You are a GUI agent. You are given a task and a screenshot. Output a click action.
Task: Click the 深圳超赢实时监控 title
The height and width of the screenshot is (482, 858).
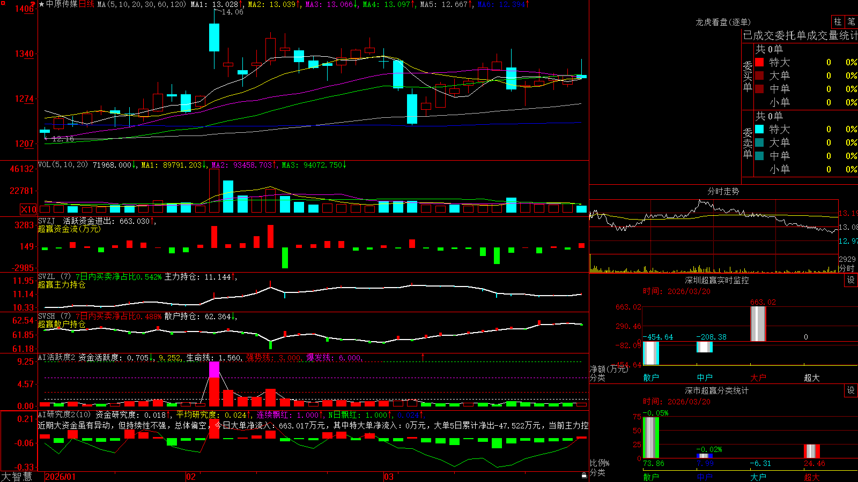[x=717, y=280]
